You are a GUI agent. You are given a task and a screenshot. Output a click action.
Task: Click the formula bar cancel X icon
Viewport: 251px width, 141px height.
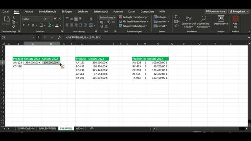tap(45, 38)
